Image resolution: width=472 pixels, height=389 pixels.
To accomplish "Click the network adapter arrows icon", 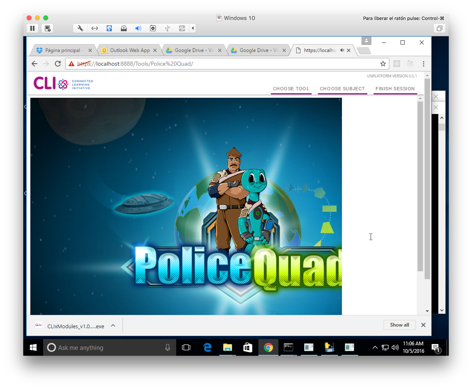I will (95, 28).
